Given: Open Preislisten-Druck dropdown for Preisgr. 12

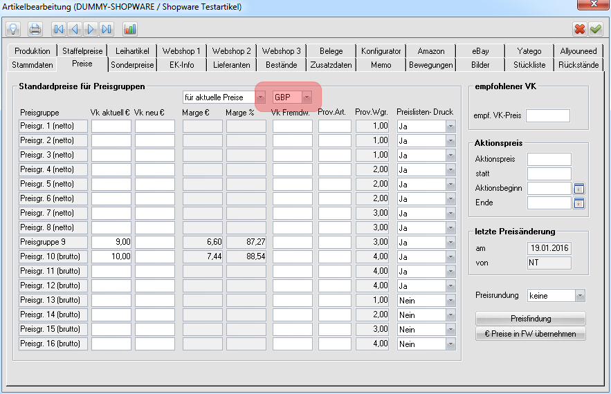Looking at the screenshot, I should tap(451, 286).
